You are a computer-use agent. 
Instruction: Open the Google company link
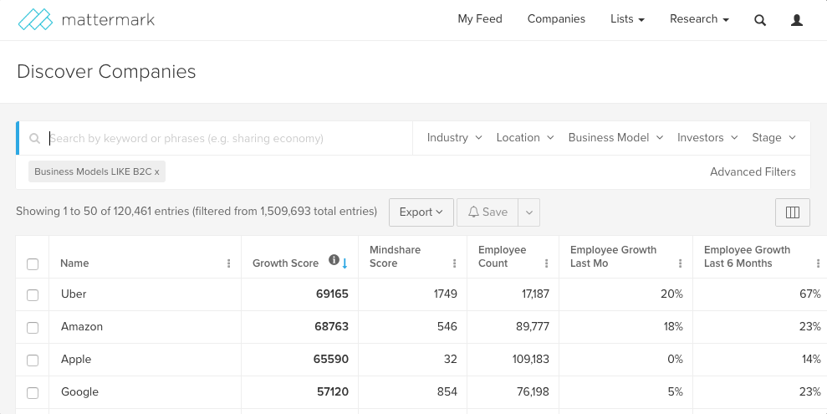click(79, 392)
